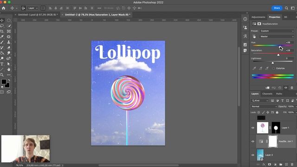Open the workspace switcher icon
Image resolution: width=297 pixels, height=167 pixels.
[293, 8]
